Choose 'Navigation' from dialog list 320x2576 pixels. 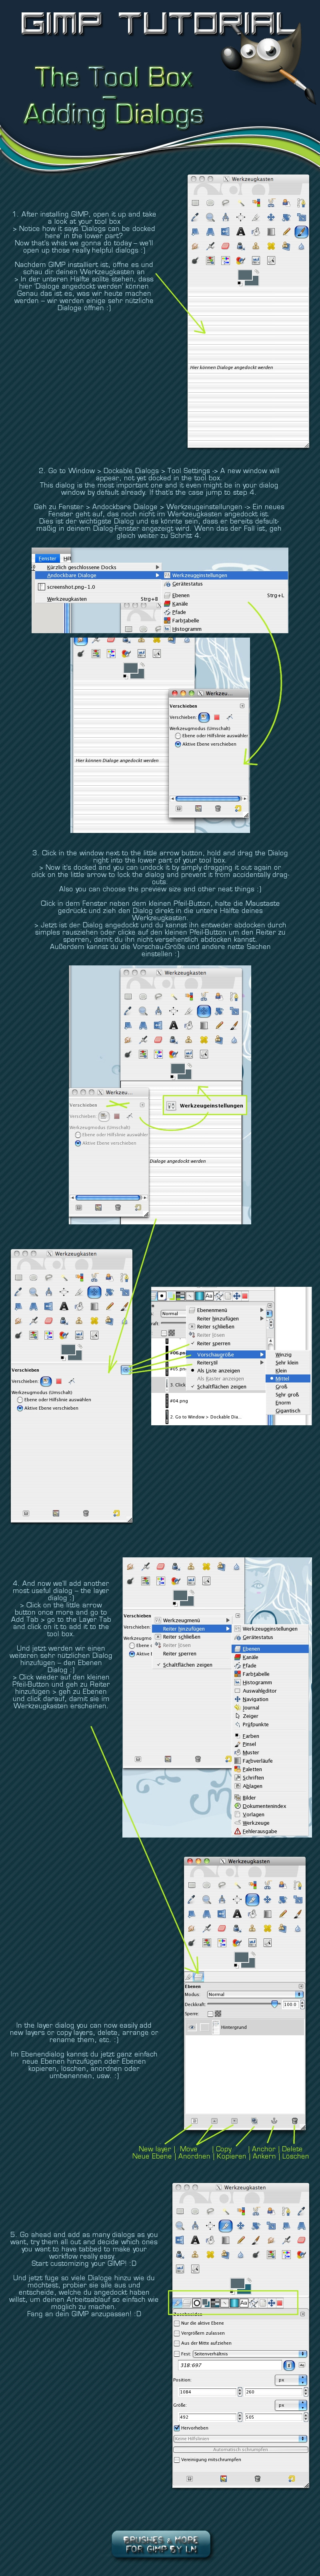click(255, 1699)
